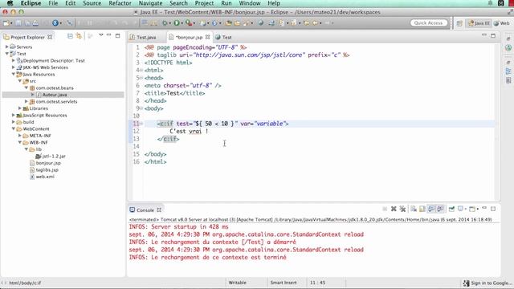Switch to the Test.java editor tab
Viewport: 514px width, 289px height.
point(143,38)
